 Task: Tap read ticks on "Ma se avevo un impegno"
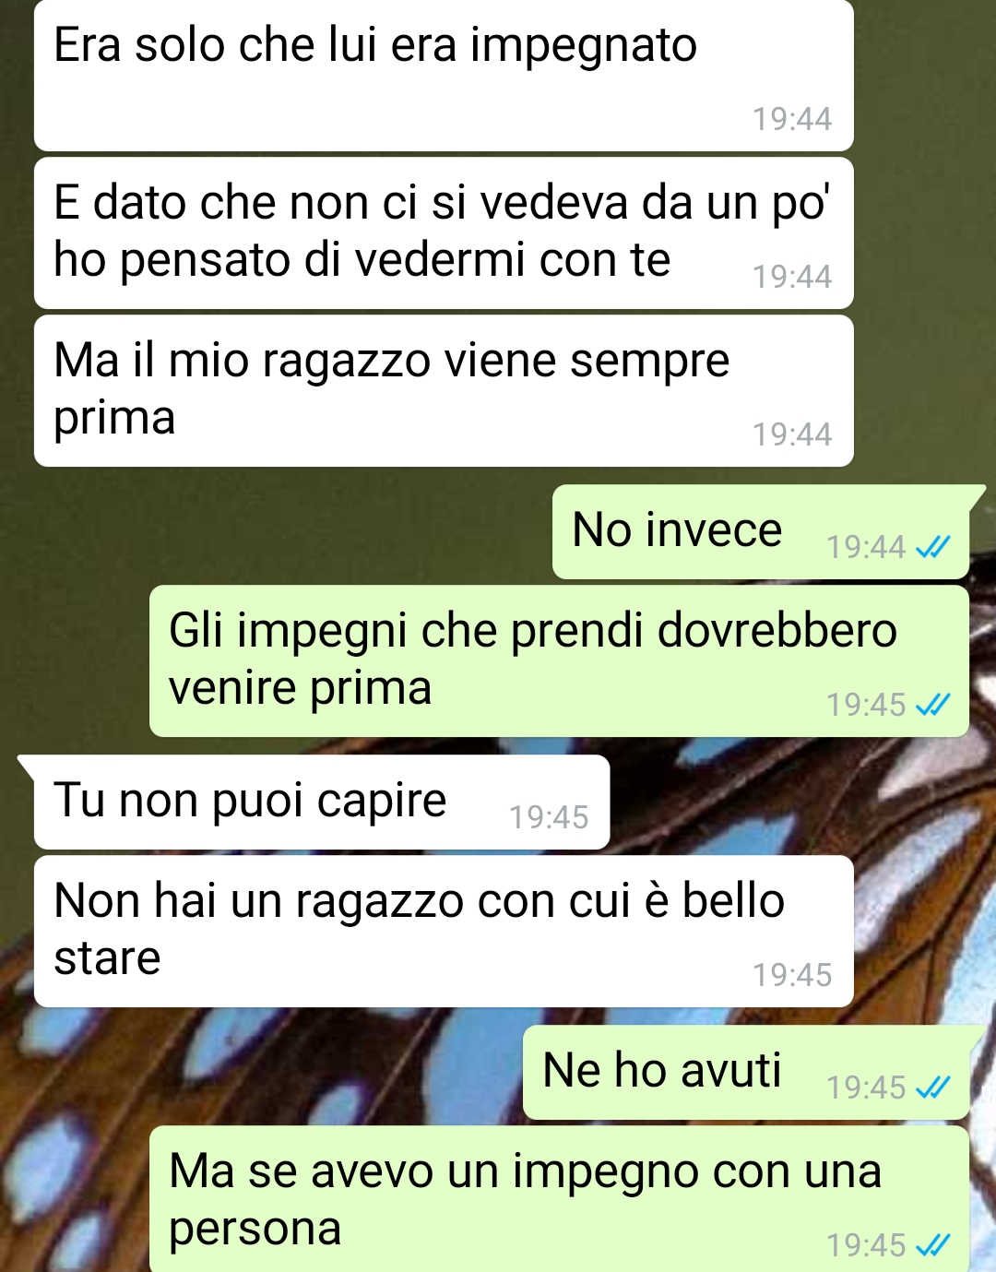click(x=932, y=1246)
